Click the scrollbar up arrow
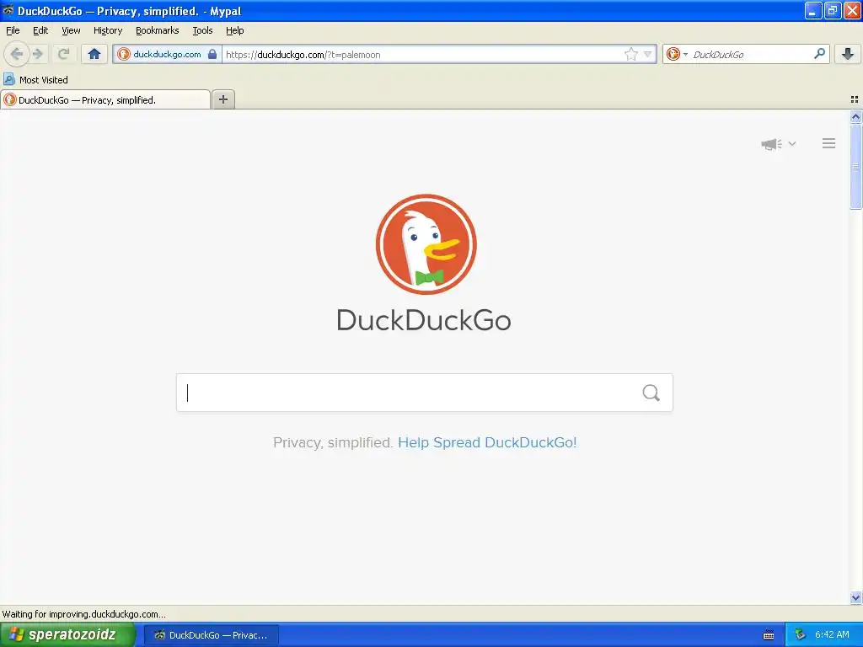This screenshot has width=863, height=647. (855, 116)
